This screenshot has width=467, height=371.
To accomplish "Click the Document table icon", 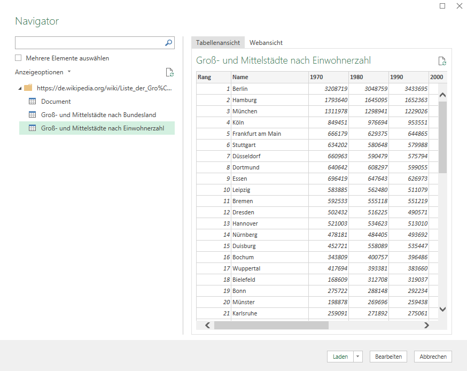I will pyautogui.click(x=32, y=102).
